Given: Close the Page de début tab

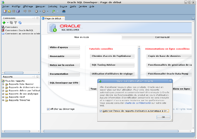Looking at the screenshot, I should point(63,18).
